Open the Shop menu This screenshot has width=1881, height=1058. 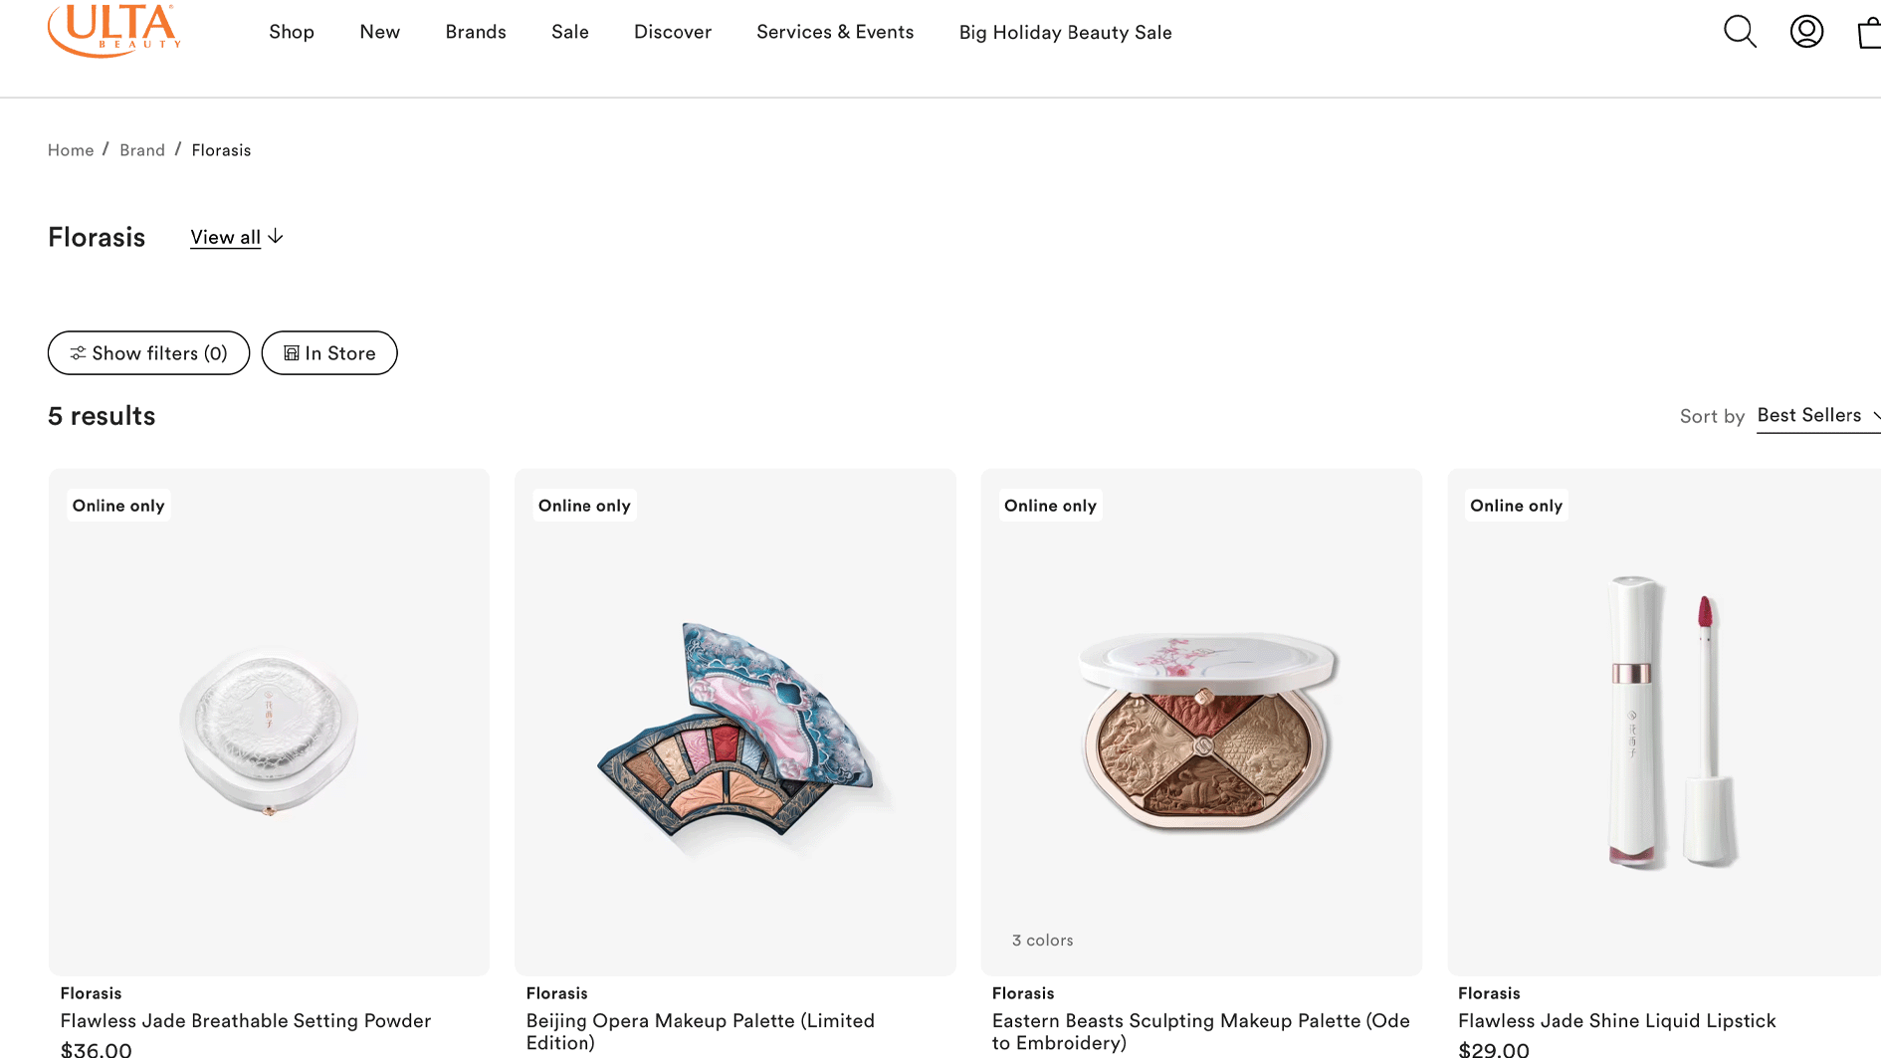pyautogui.click(x=292, y=32)
